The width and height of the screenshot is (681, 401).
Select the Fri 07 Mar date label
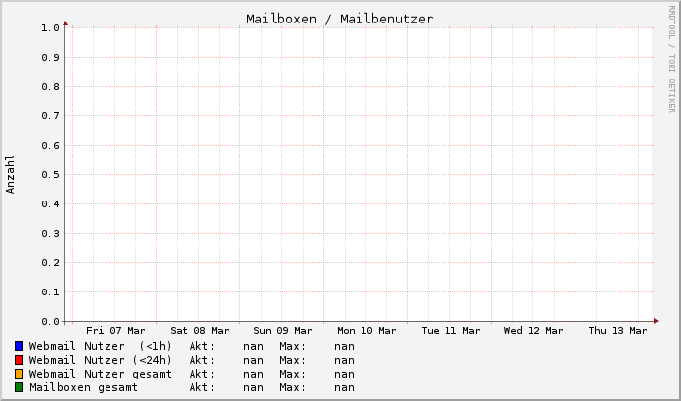115,331
